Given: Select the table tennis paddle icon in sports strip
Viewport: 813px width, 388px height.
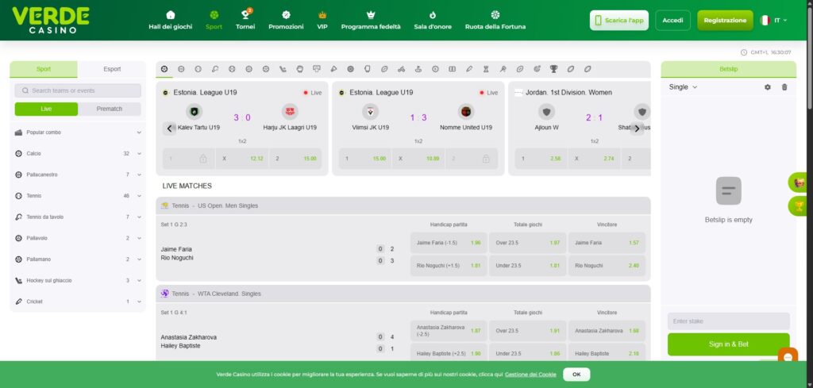Looking at the screenshot, I should (x=214, y=69).
